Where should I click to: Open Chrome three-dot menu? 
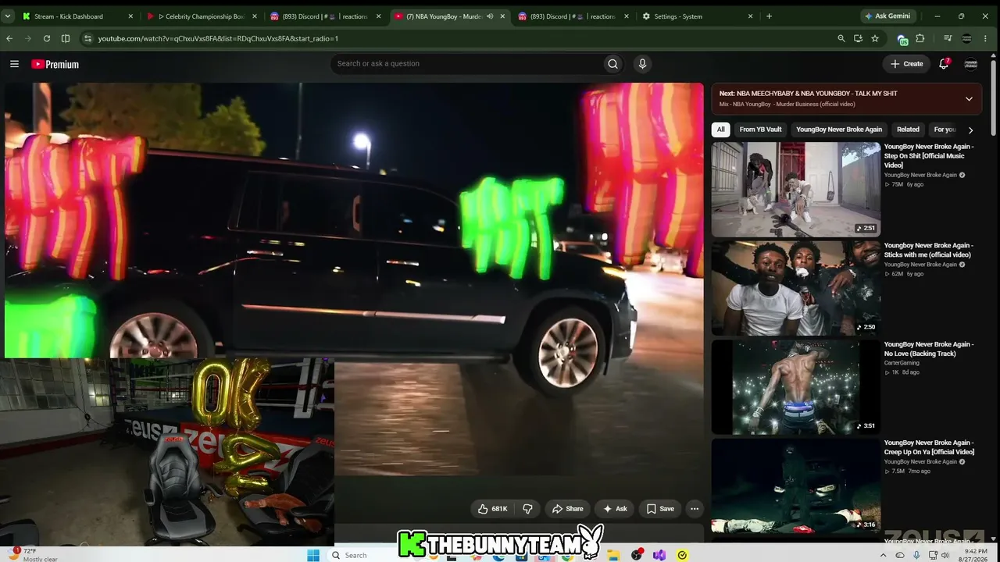point(987,38)
